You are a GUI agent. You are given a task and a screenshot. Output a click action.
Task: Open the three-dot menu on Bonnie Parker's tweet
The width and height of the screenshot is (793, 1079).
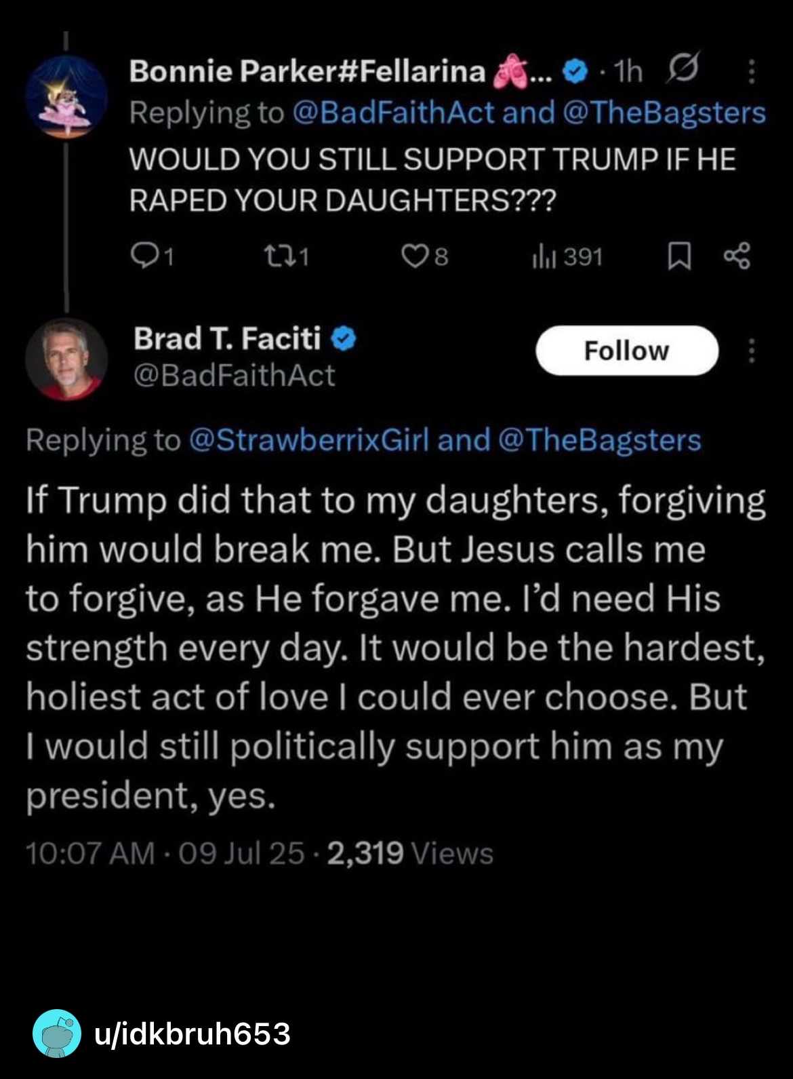pos(752,71)
